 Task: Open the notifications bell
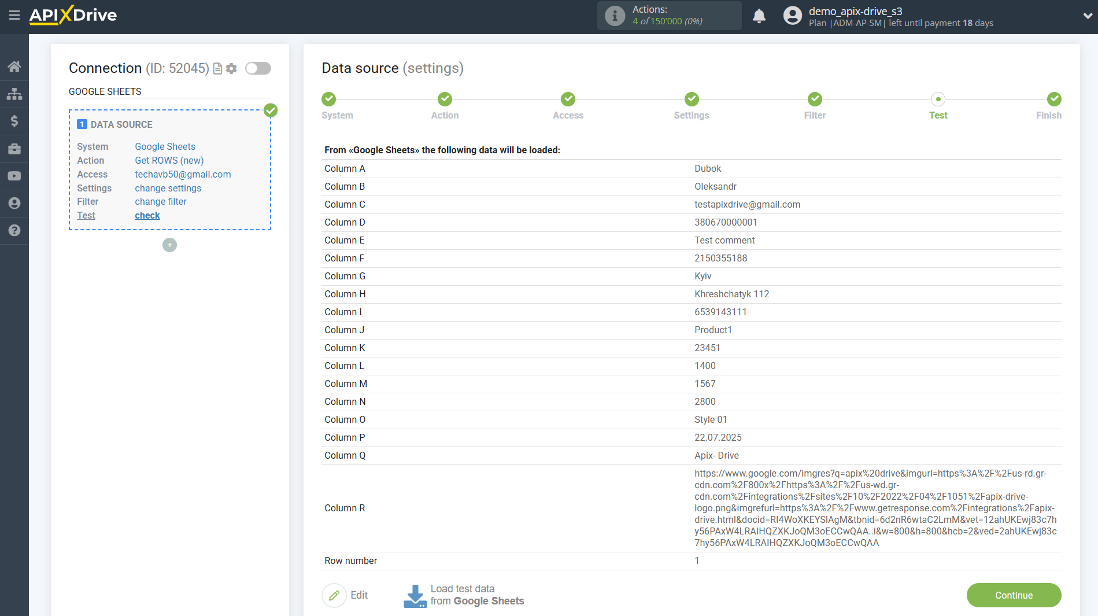point(759,16)
